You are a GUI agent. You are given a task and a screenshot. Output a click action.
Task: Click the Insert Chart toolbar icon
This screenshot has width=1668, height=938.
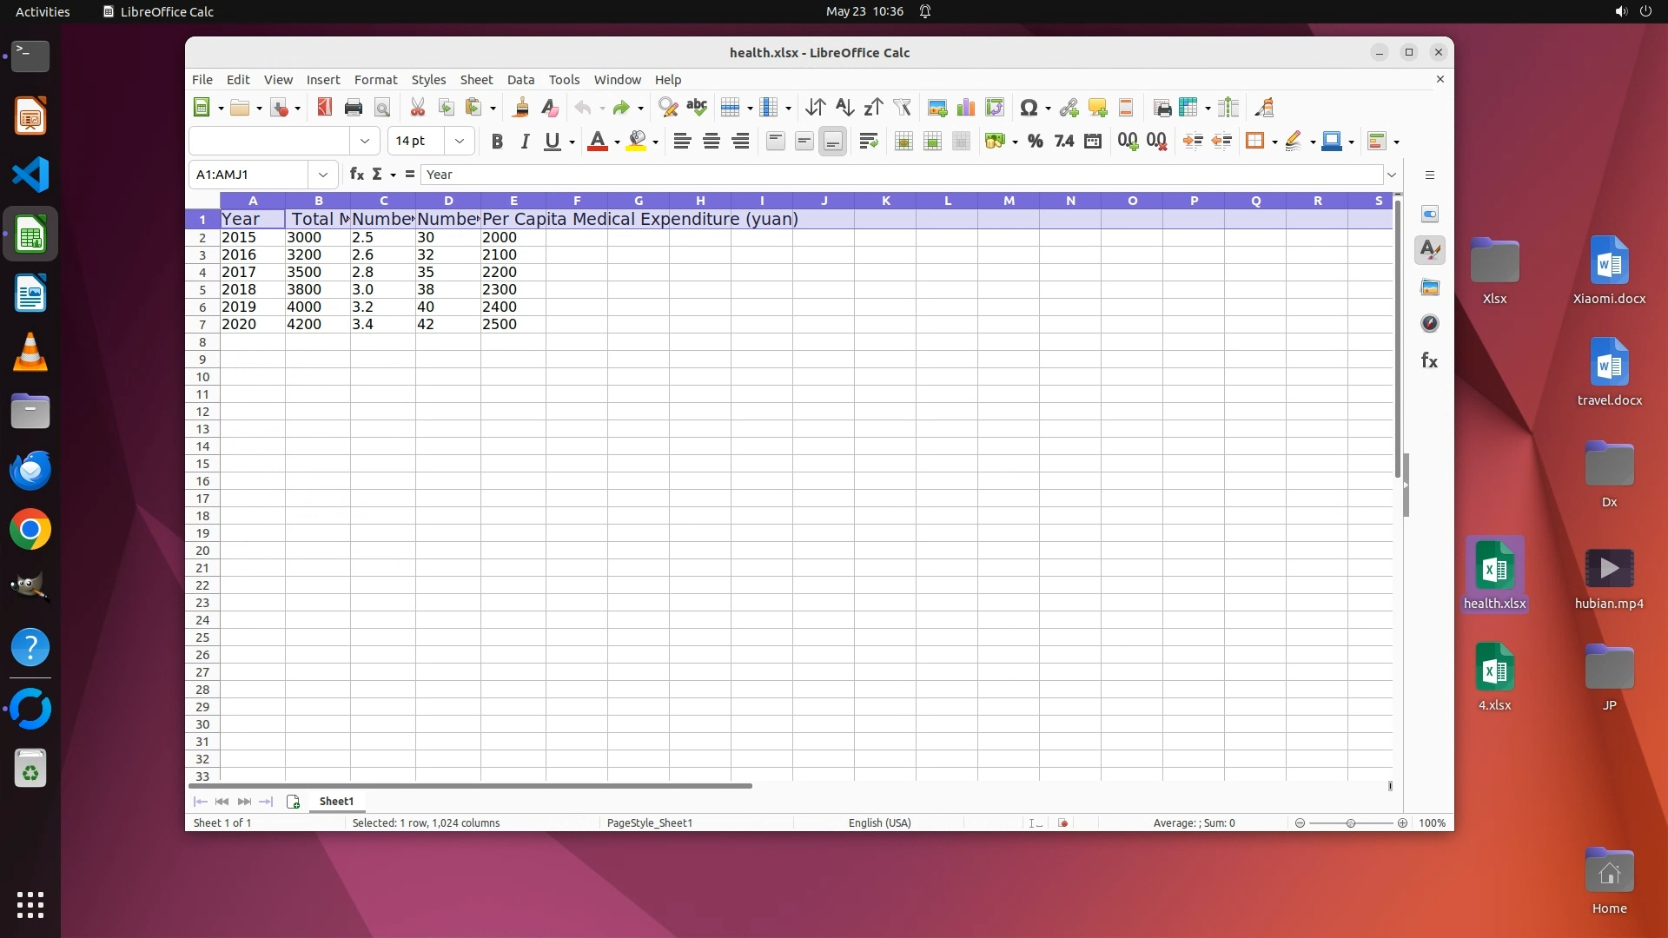965,108
